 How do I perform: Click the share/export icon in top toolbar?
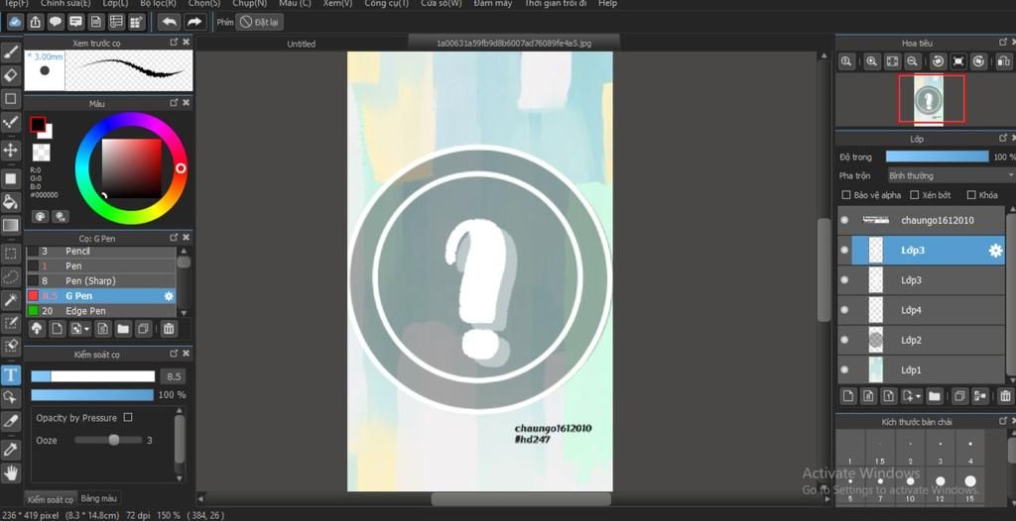coord(35,22)
